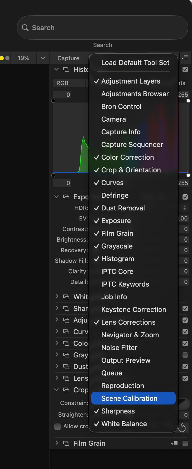Screen dimensions: 192x469
Task: Choose Load Default Tool Set
Action: [x=135, y=63]
